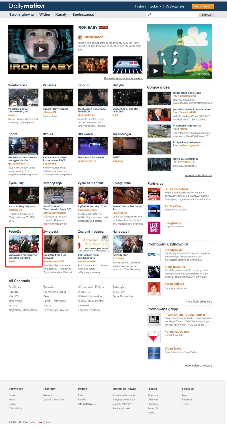Click the Szukaj search button
227x428 pixels.
click(x=206, y=15)
